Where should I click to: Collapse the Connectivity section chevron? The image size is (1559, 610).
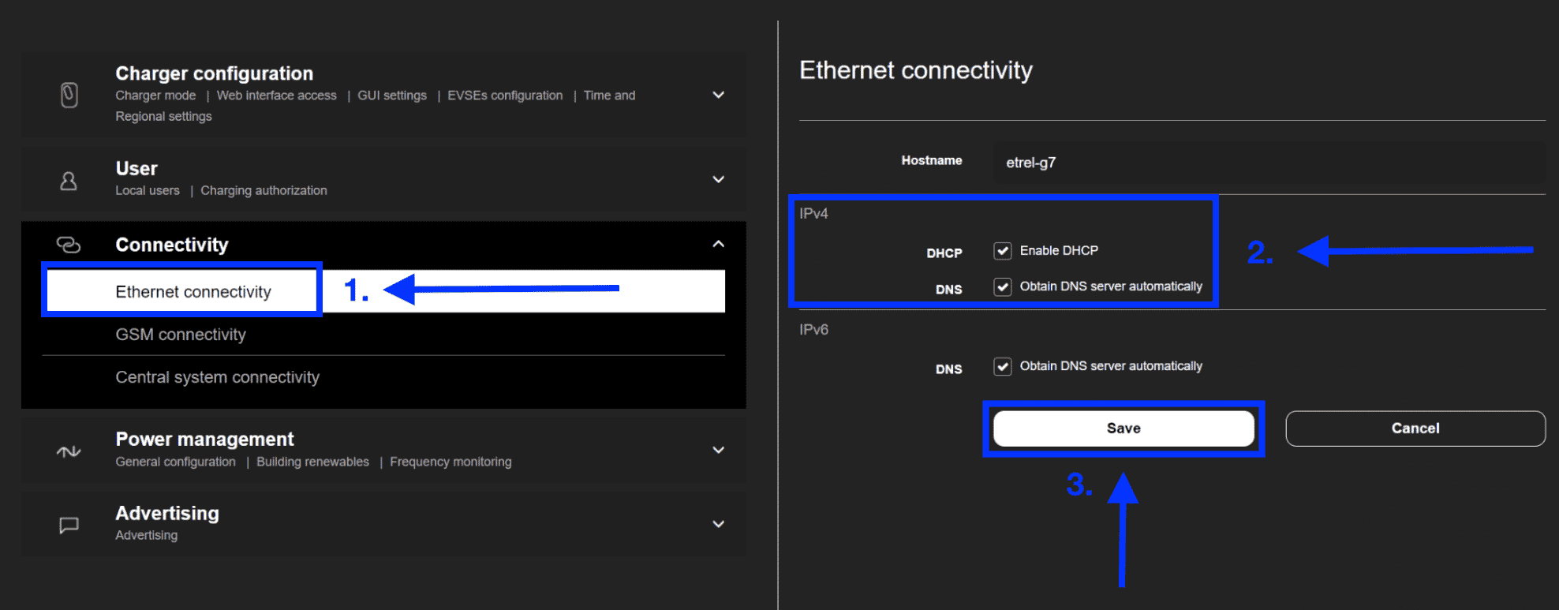pos(719,244)
